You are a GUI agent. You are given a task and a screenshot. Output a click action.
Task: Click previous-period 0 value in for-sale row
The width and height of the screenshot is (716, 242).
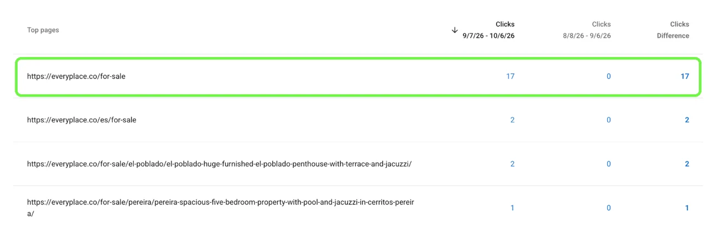pos(609,76)
